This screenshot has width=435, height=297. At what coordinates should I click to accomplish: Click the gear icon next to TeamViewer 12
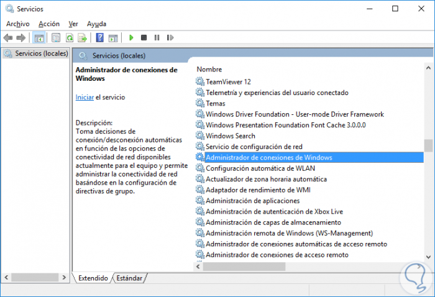(x=199, y=81)
